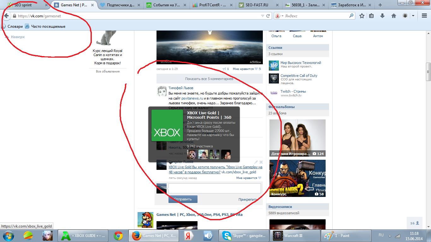Delete the Gangster Russia comment with X icon
431x242 pixels.
261,162
